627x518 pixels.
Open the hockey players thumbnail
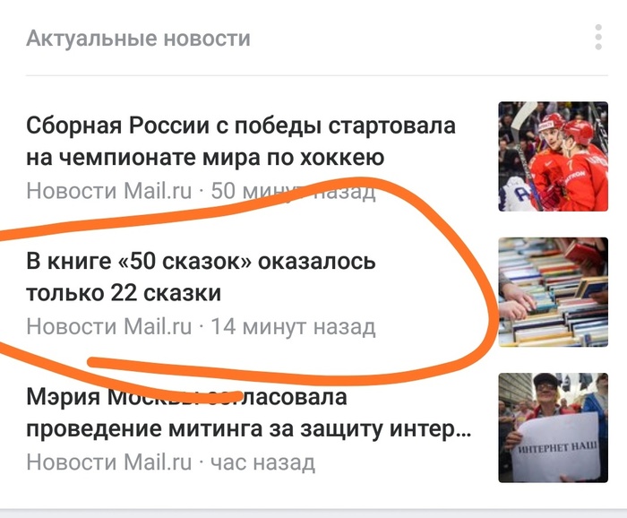tap(553, 157)
